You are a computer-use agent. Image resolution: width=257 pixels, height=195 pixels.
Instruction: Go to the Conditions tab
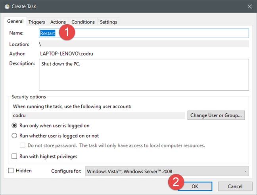click(x=83, y=22)
